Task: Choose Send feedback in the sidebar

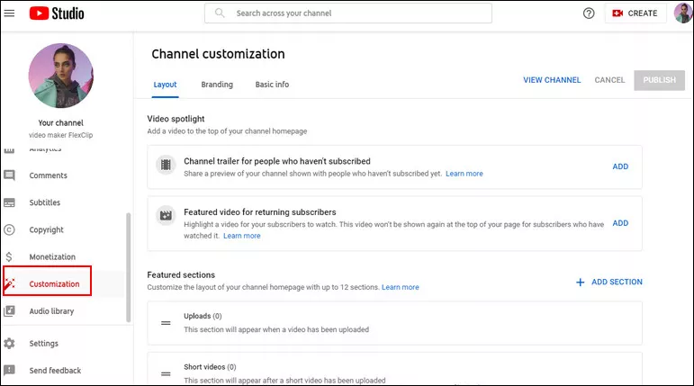Action: [55, 371]
